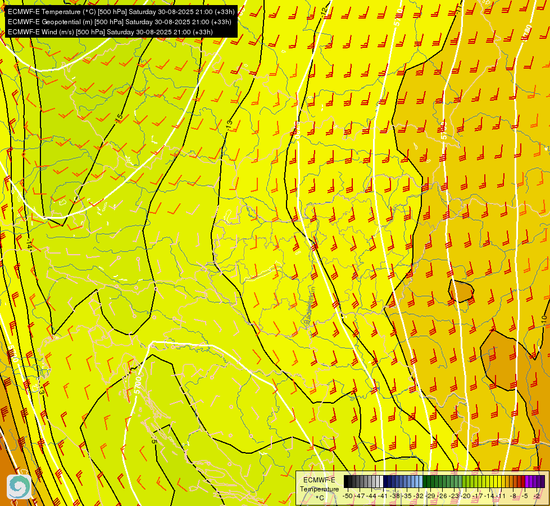550x506 pixels.
Task: Click the -32 value on the temperature scale
Action: click(419, 496)
